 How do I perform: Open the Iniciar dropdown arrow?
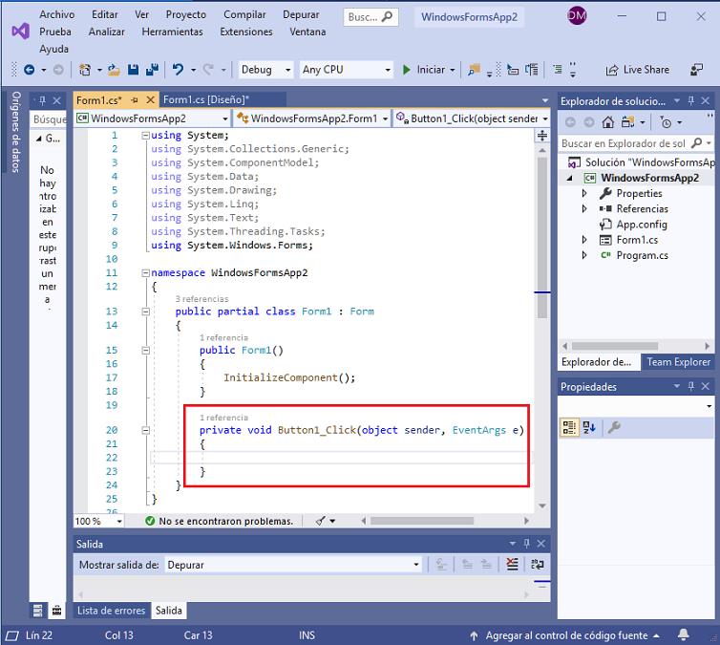[453, 71]
